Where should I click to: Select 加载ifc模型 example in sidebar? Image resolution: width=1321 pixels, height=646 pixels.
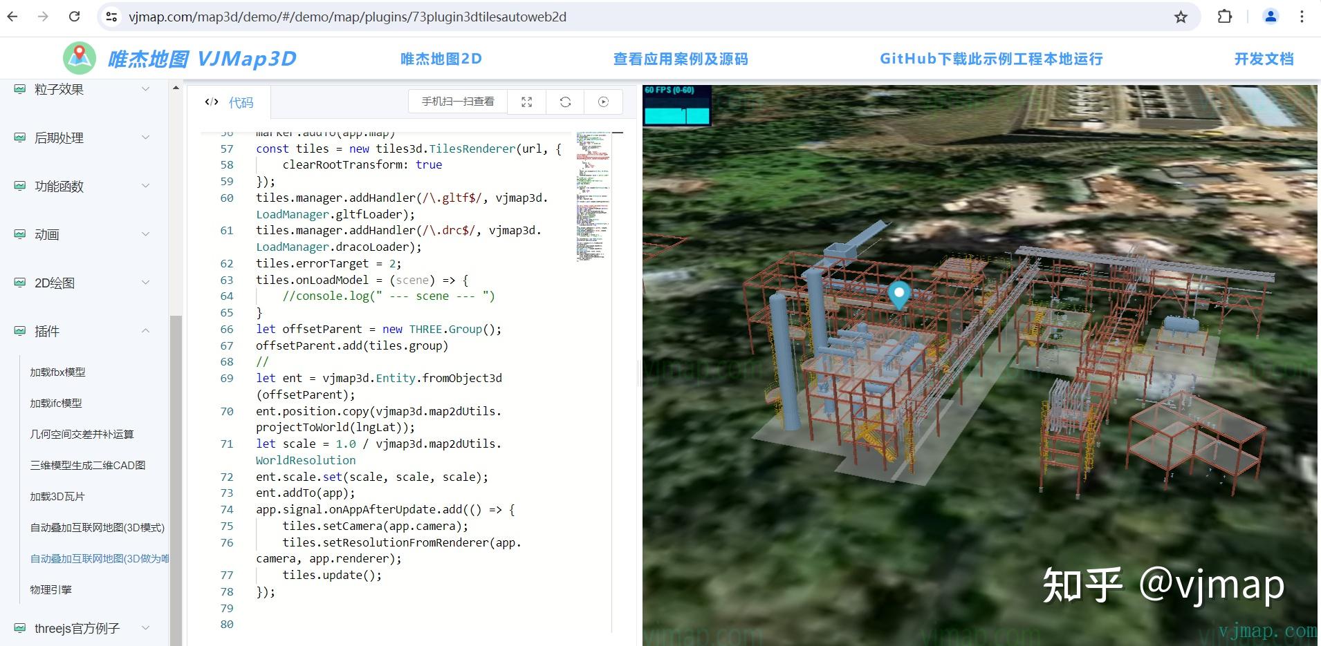55,403
